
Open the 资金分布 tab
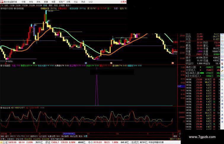pyautogui.click(x=20, y=139)
